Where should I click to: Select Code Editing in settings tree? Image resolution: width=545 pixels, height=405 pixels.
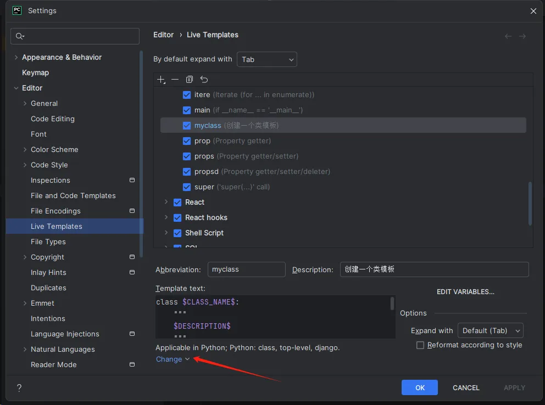[53, 119]
